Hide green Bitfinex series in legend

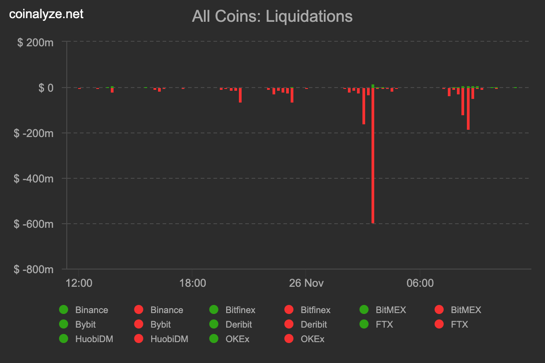pos(214,310)
